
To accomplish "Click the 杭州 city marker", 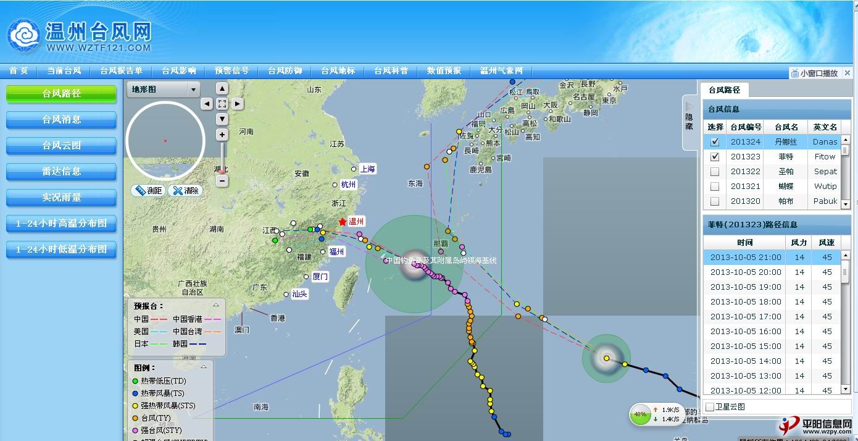I will point(335,184).
